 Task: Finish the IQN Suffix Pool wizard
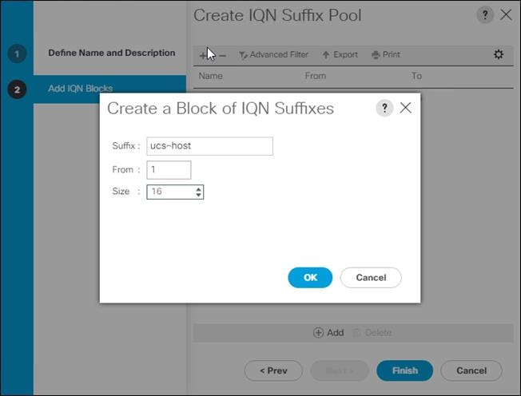(404, 370)
